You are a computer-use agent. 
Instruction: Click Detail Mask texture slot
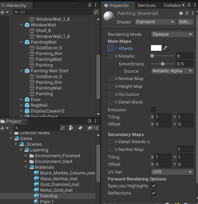(x=110, y=102)
